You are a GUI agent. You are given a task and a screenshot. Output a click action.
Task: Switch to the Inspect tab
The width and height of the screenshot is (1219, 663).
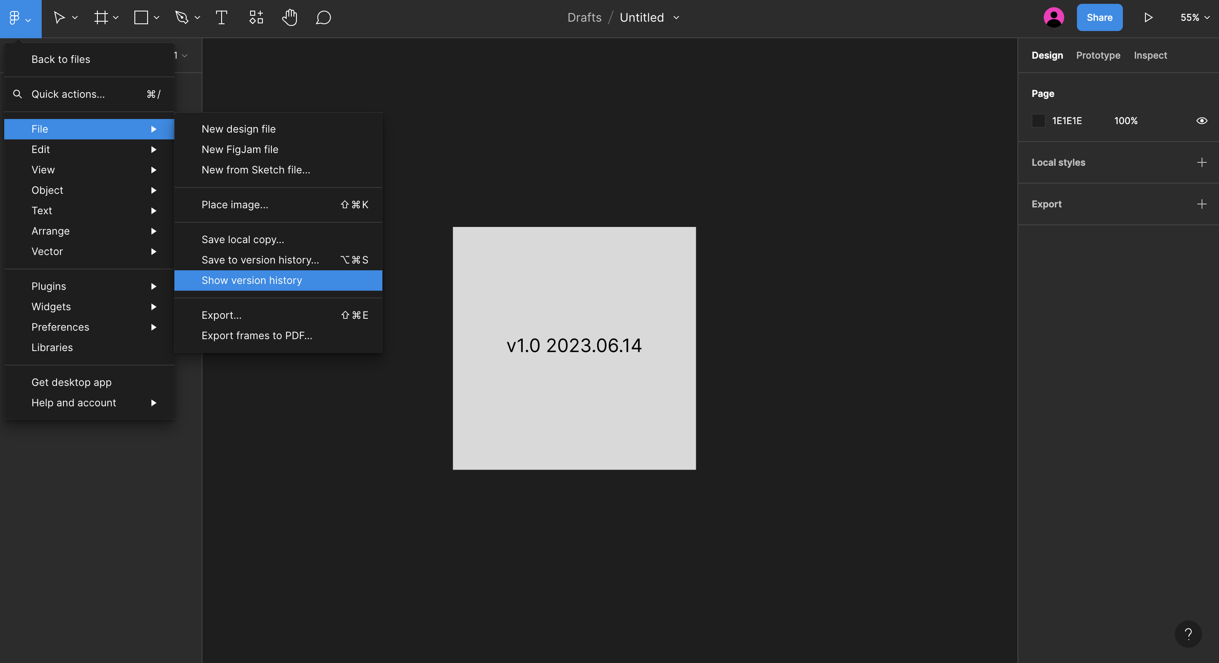point(1151,55)
